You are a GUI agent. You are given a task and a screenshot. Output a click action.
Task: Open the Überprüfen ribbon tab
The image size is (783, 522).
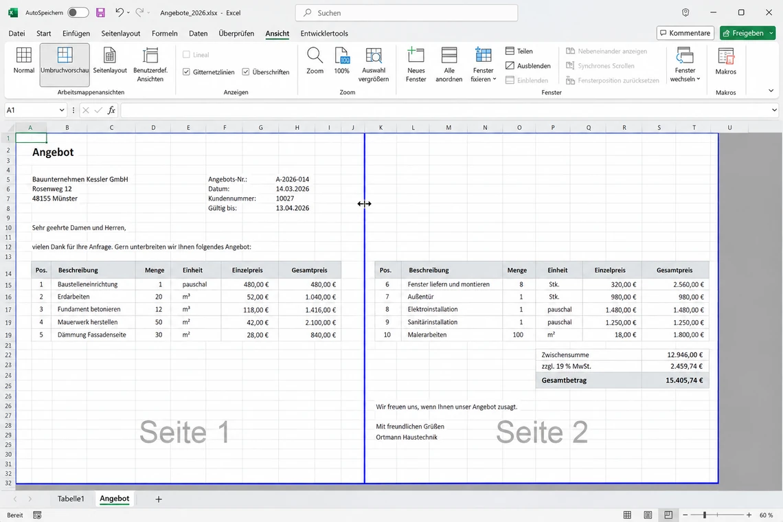236,34
